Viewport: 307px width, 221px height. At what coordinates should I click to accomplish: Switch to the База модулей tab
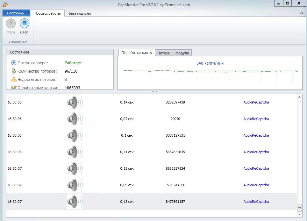coord(80,13)
